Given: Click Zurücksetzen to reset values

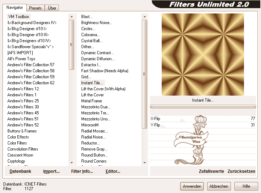Looking at the screenshot, I should 241,171.
